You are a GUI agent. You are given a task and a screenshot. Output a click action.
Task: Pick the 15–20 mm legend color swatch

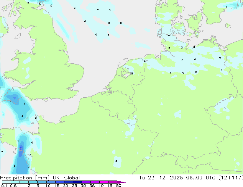[x=60, y=182]
